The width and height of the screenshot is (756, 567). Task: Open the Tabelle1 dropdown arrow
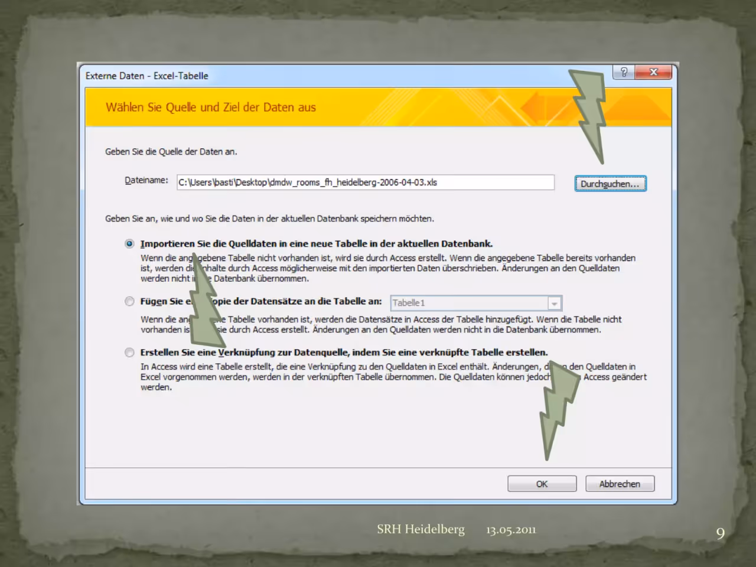554,303
